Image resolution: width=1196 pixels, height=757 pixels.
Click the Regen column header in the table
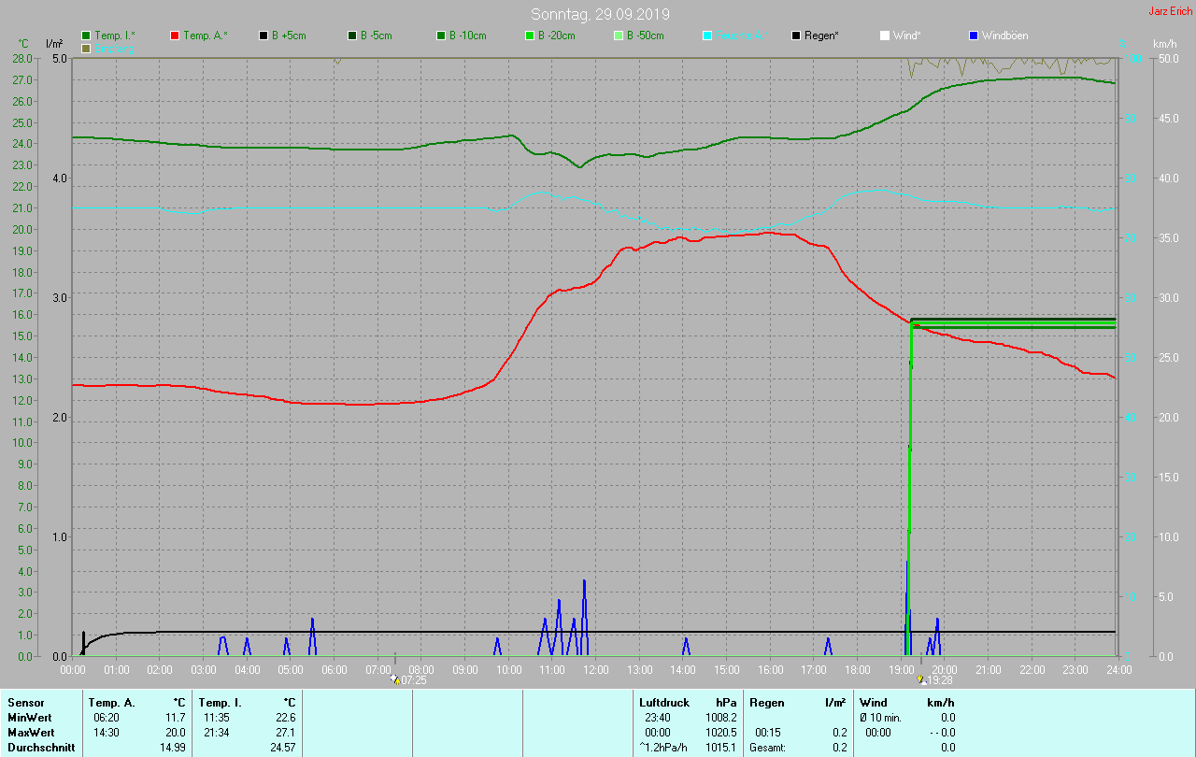click(x=766, y=702)
